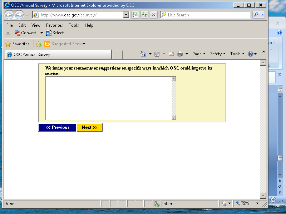Image resolution: width=286 pixels, height=214 pixels.
Task: Open the search provider dropdown arrow
Action: [x=262, y=15]
